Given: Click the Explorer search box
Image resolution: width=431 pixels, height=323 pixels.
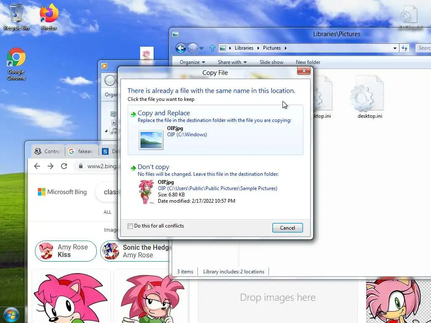Looking at the screenshot, I should pos(423,48).
